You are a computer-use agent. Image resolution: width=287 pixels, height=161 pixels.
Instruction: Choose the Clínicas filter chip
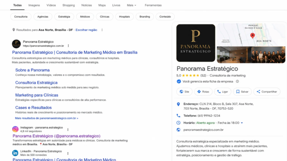pyautogui.click(x=105, y=17)
